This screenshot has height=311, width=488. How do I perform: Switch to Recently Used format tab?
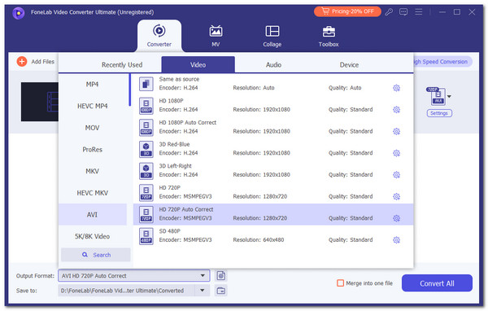(x=122, y=65)
